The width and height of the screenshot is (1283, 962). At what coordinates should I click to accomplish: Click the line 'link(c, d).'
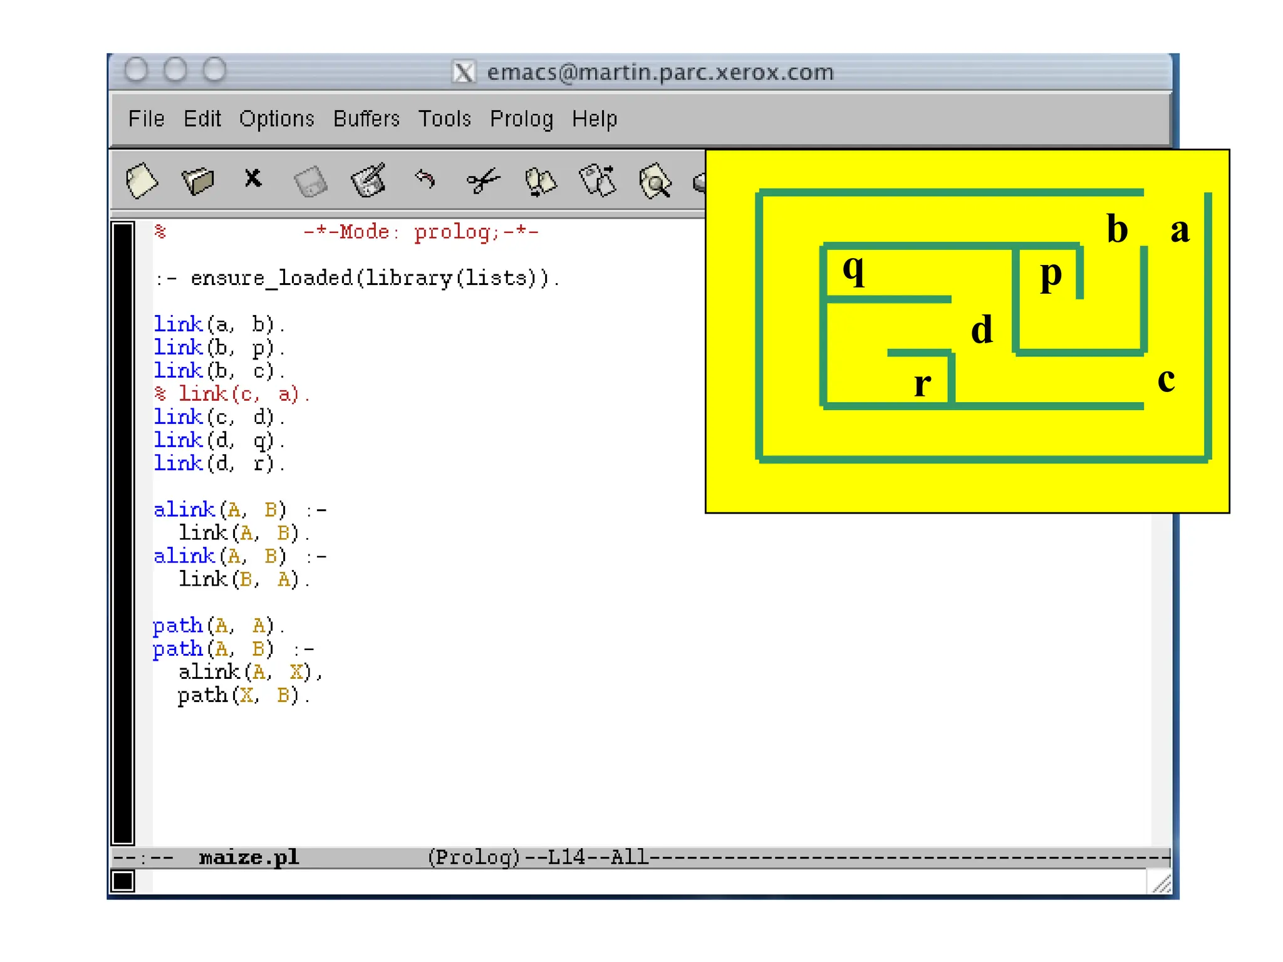point(219,417)
